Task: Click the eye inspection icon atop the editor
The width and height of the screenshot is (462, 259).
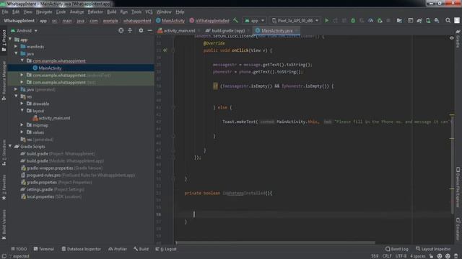Action: [x=452, y=38]
